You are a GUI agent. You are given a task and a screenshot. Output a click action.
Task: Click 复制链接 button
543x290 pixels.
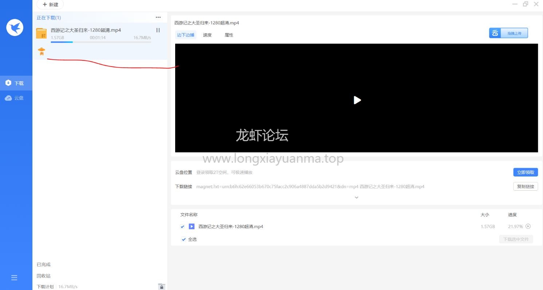tap(526, 186)
